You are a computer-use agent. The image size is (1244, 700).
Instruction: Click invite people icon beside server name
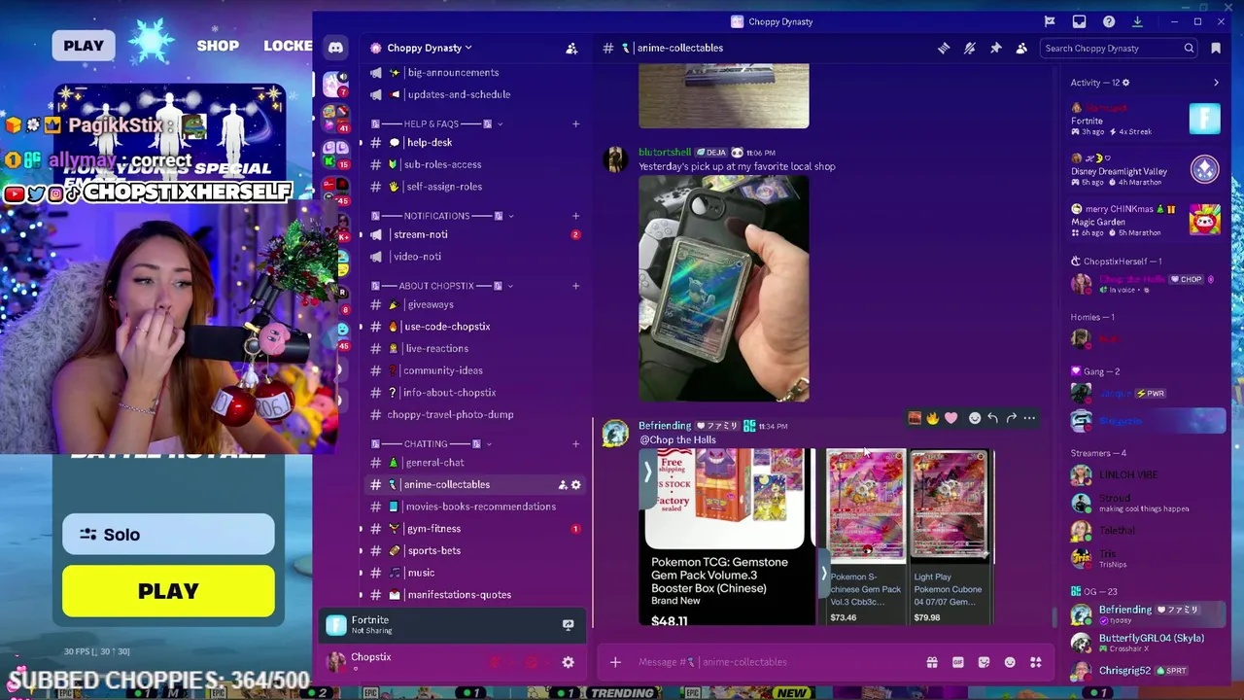(x=571, y=48)
